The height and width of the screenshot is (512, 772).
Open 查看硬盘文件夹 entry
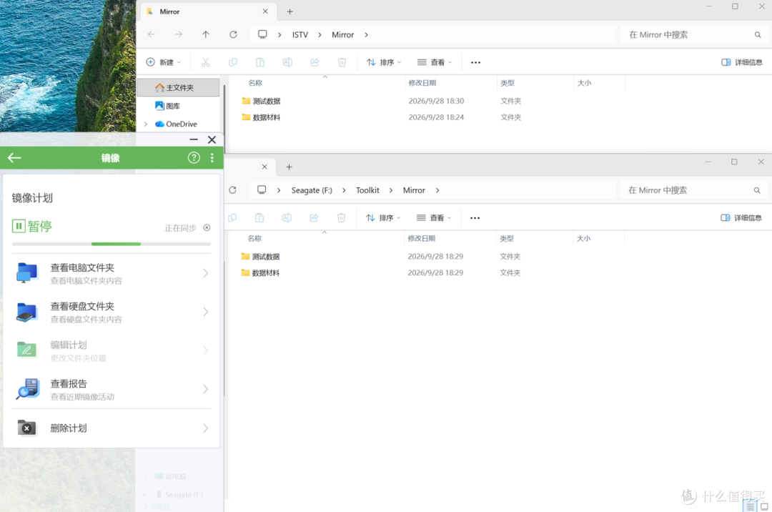pos(112,312)
